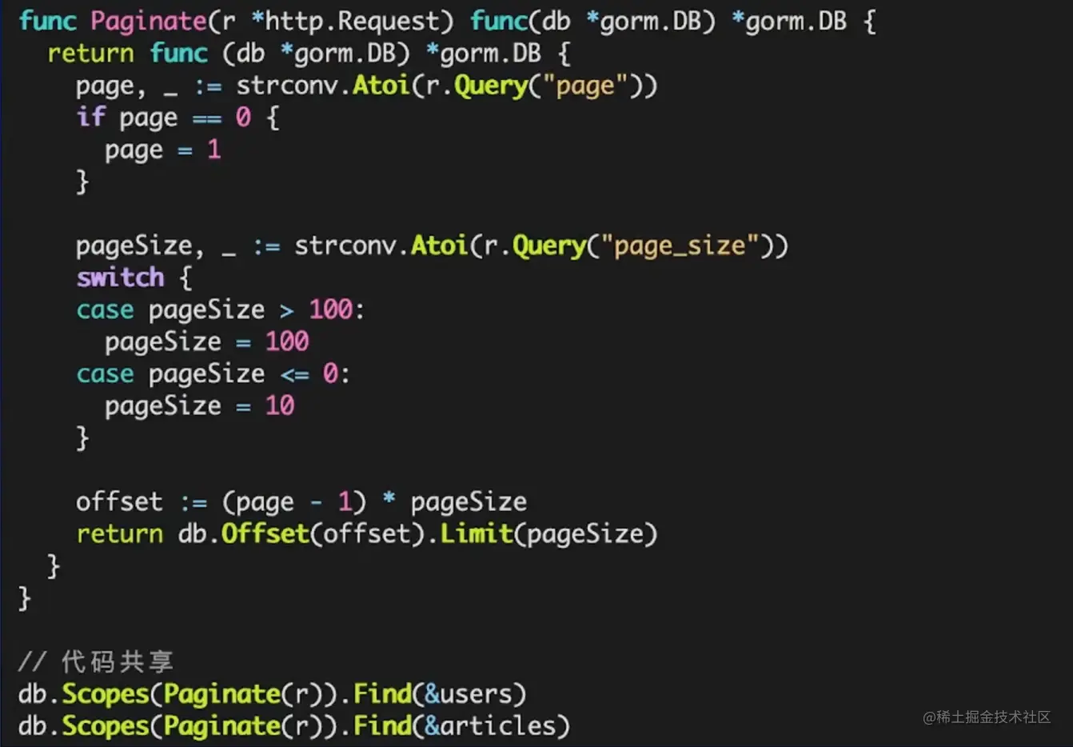Click the "switch" keyword
This screenshot has height=747, width=1073.
tap(120, 278)
